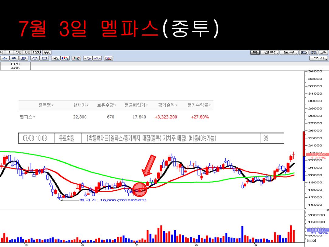
Task: Click month 5 on the timeline axis
Action: tap(26, 245)
